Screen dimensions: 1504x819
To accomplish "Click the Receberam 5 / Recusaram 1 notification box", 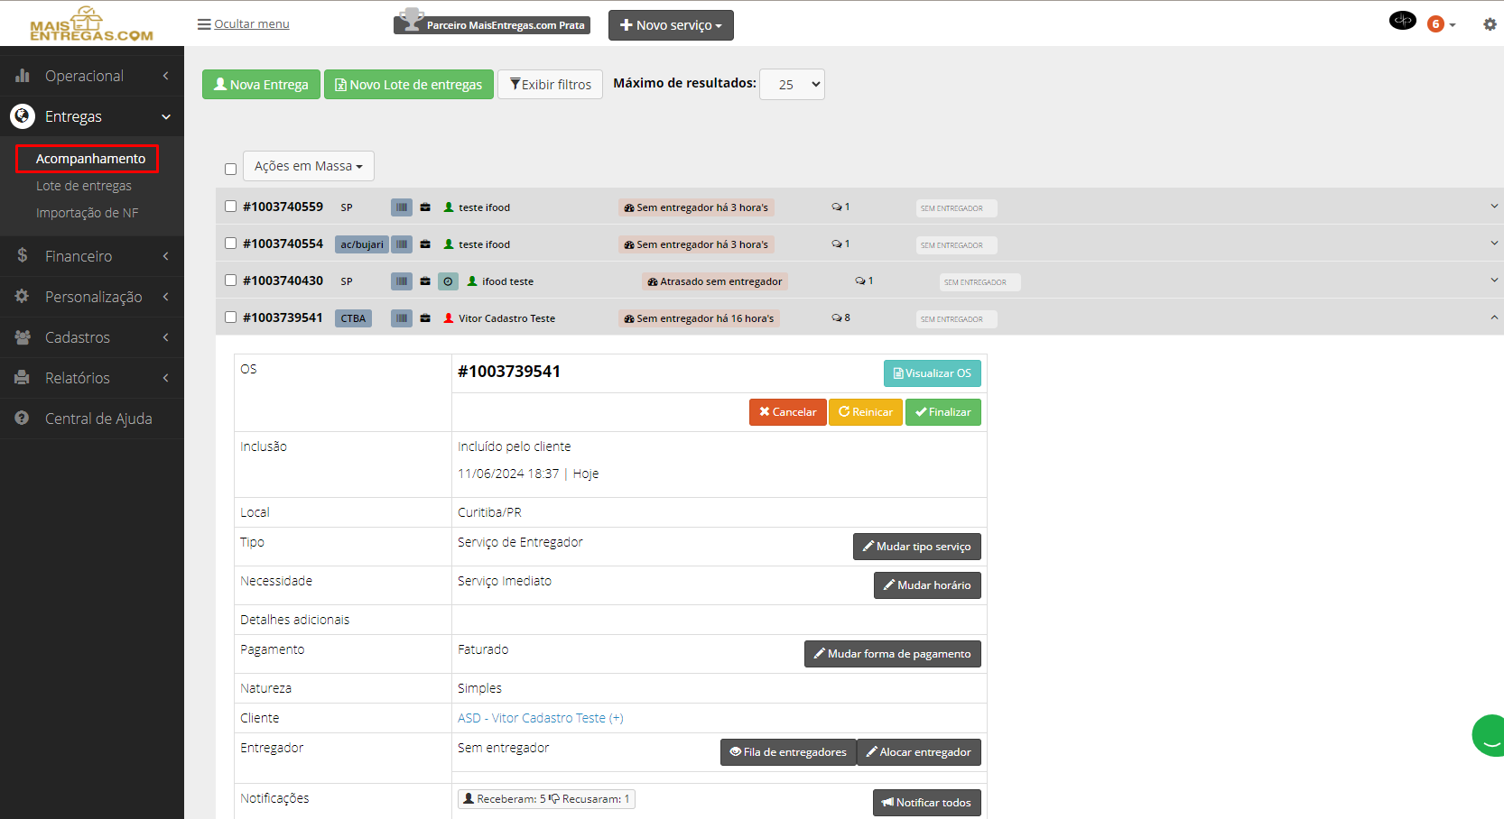I will point(546,799).
